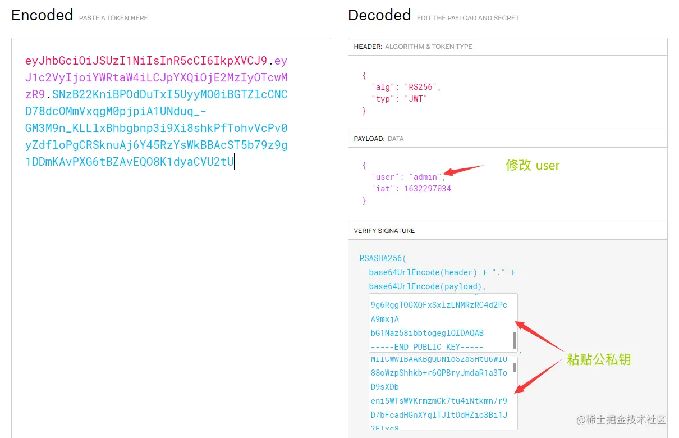Viewport: 679px width, 438px height.
Task: Click the "admin" value in the payload
Action: tap(425, 177)
